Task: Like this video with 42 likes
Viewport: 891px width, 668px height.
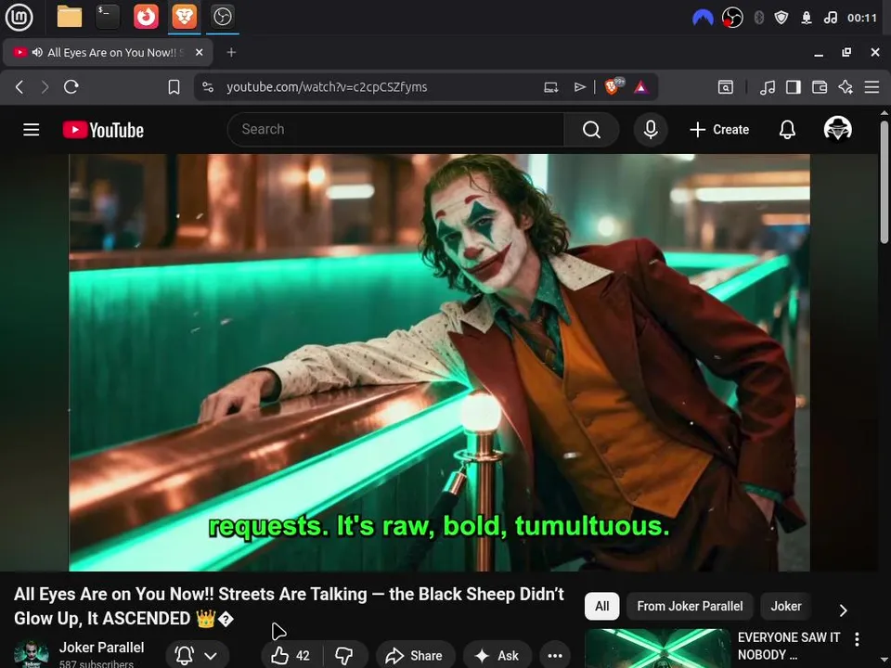Action: tap(291, 656)
